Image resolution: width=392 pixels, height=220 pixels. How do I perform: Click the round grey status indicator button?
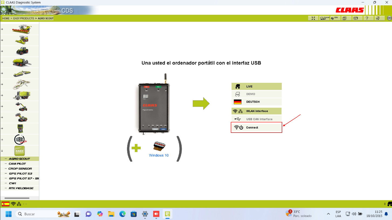coord(389,18)
